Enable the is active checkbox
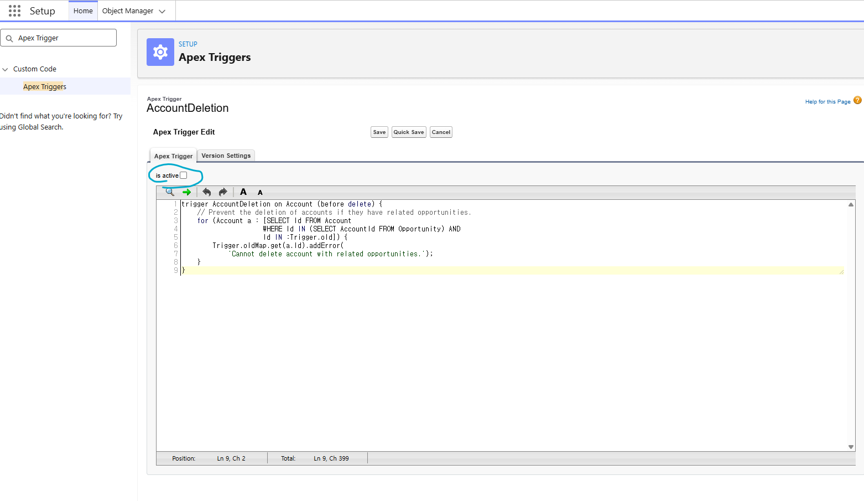Screen dimensions: 864x501 (x=184, y=175)
